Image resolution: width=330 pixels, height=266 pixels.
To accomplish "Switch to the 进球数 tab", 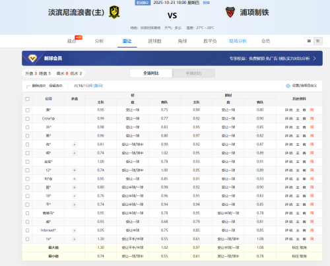I will point(154,41).
